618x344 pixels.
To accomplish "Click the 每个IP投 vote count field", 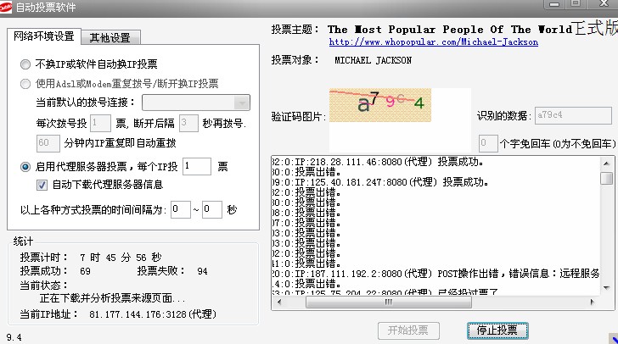I will click(195, 166).
